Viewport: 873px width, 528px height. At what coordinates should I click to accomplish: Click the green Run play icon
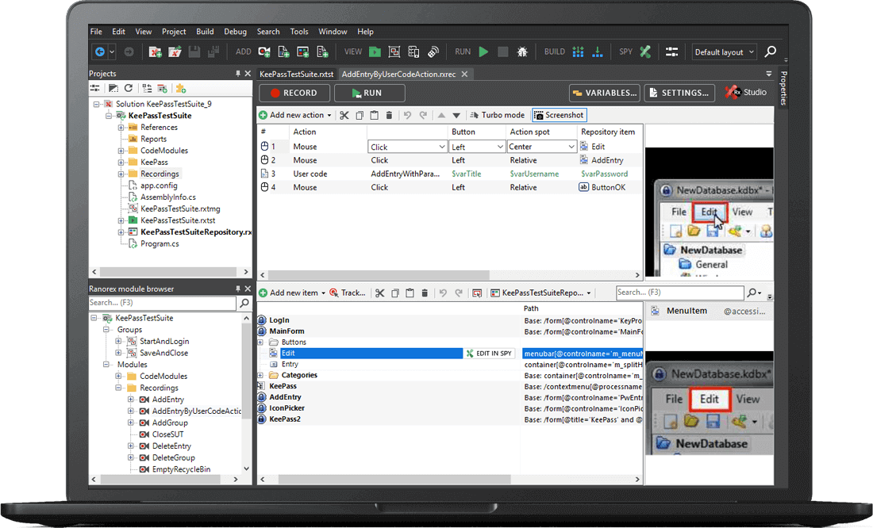(483, 52)
